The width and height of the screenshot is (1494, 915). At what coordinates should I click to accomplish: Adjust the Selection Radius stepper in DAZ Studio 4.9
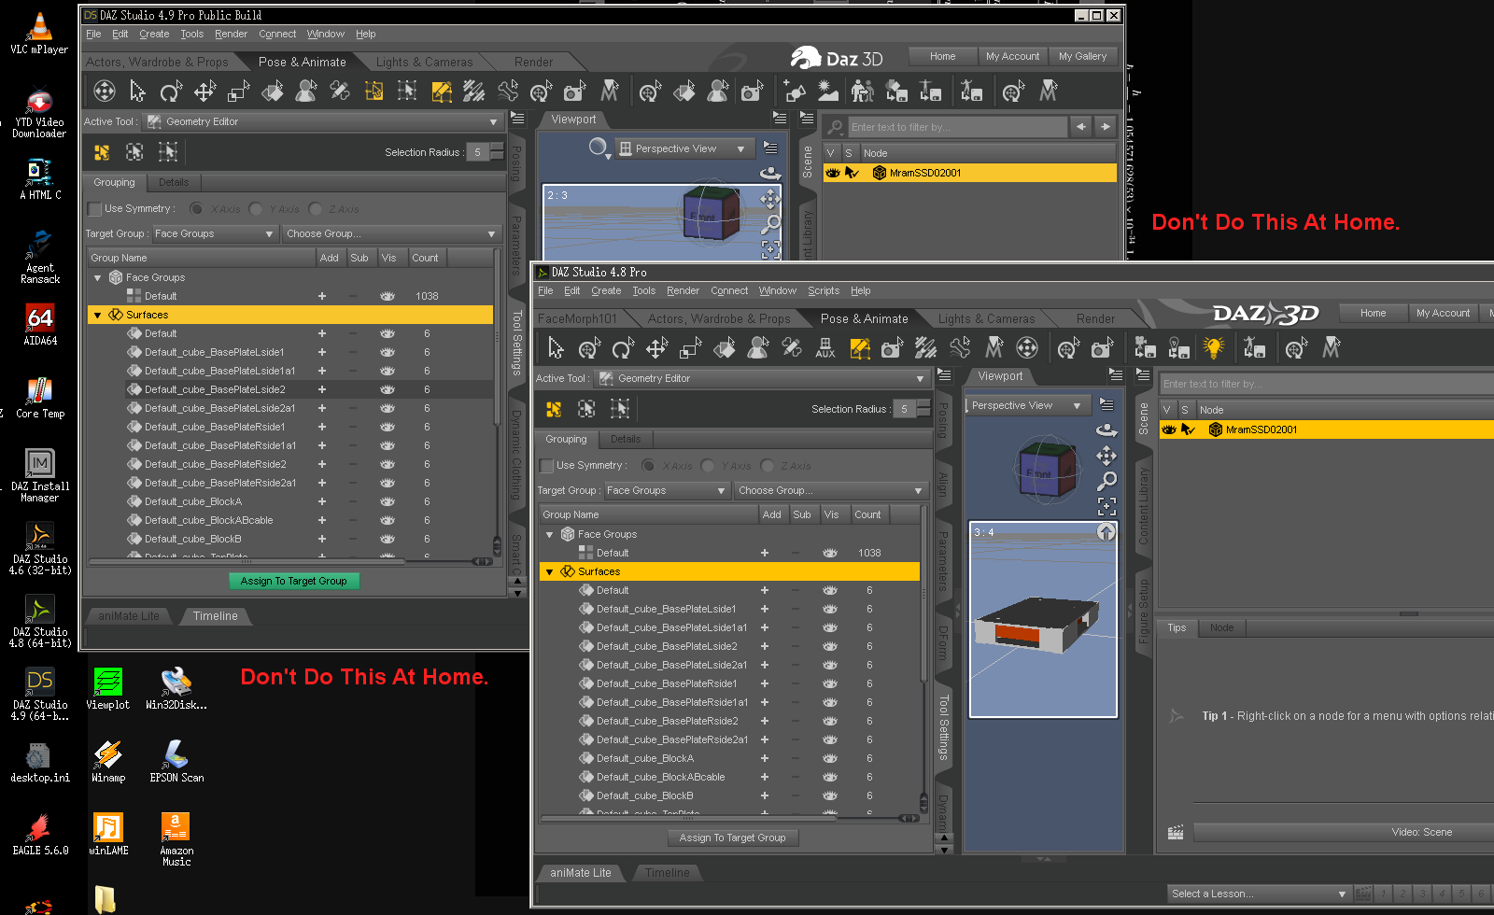(497, 152)
